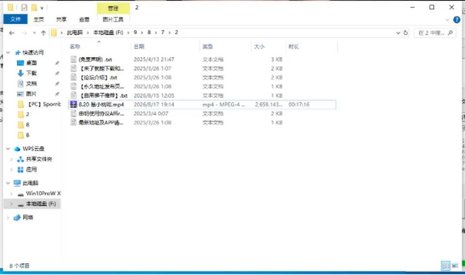Click the Refresh button beside address bar
465x275 pixels.
click(x=406, y=32)
